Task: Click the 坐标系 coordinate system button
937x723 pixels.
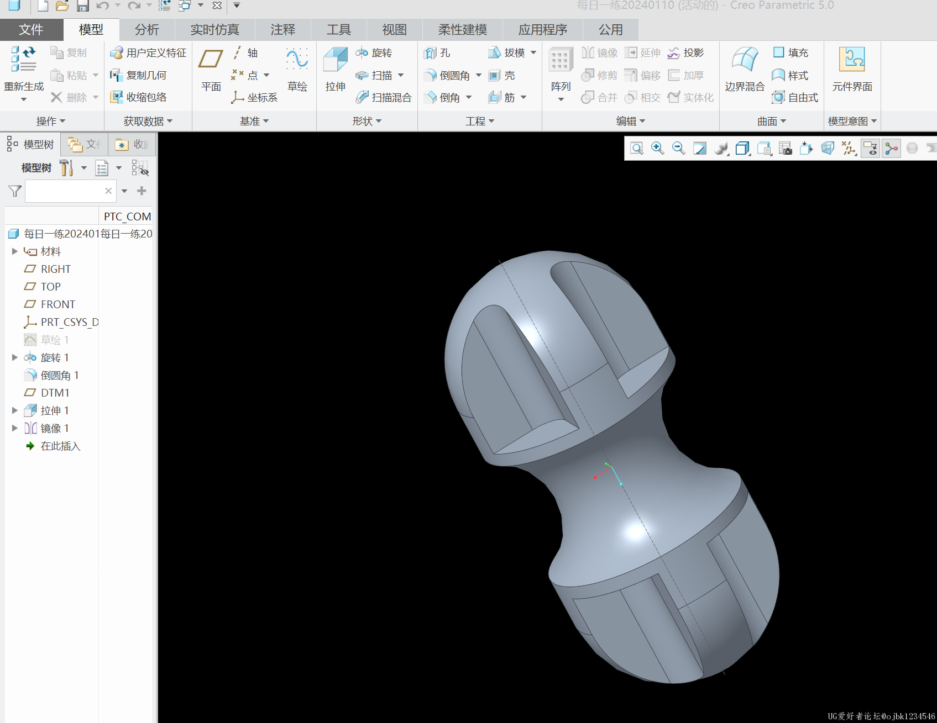Action: coord(254,98)
